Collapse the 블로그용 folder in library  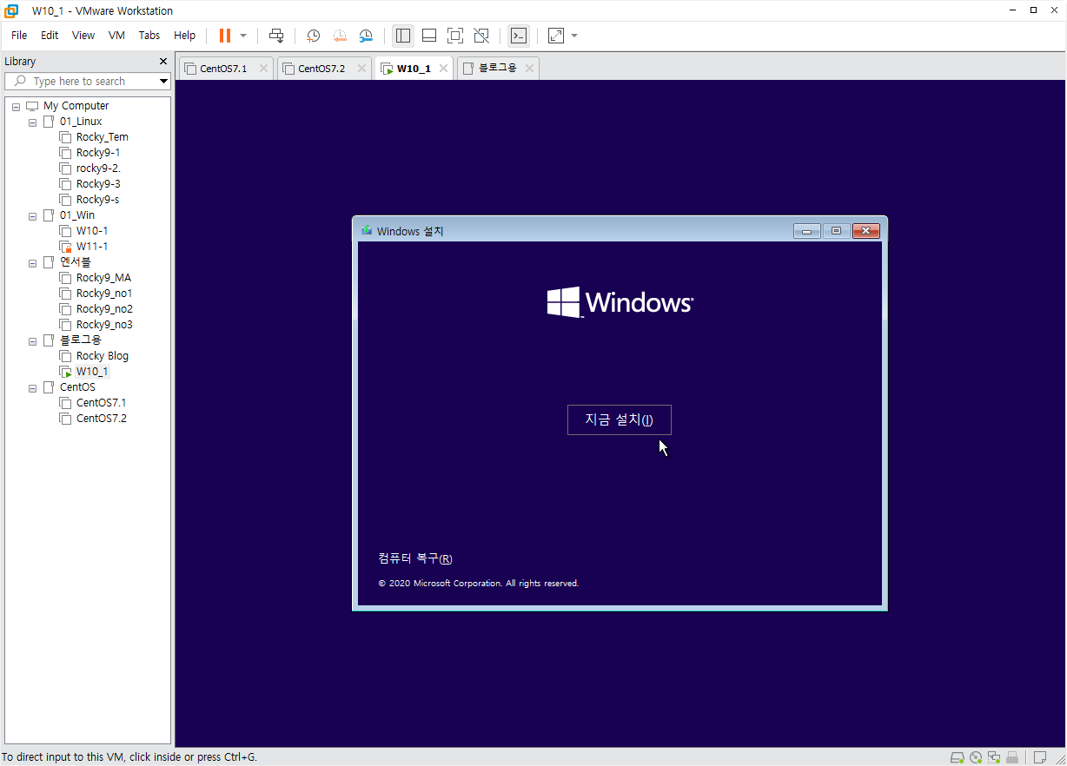32,340
